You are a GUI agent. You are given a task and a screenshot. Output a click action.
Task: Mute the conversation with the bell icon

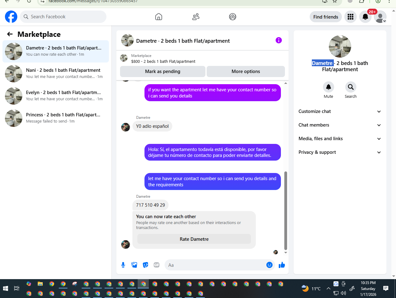pyautogui.click(x=329, y=87)
